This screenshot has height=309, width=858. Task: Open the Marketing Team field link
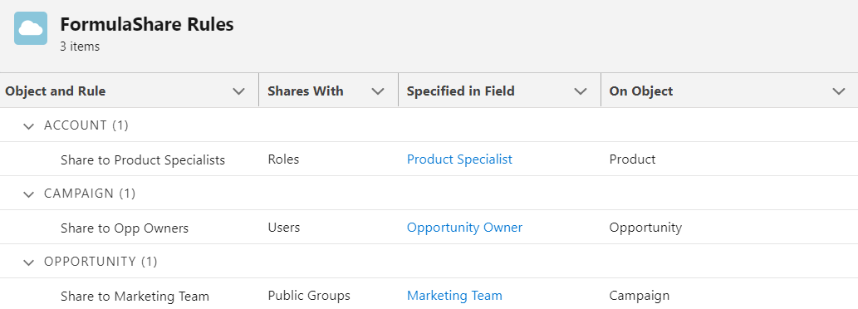(454, 296)
